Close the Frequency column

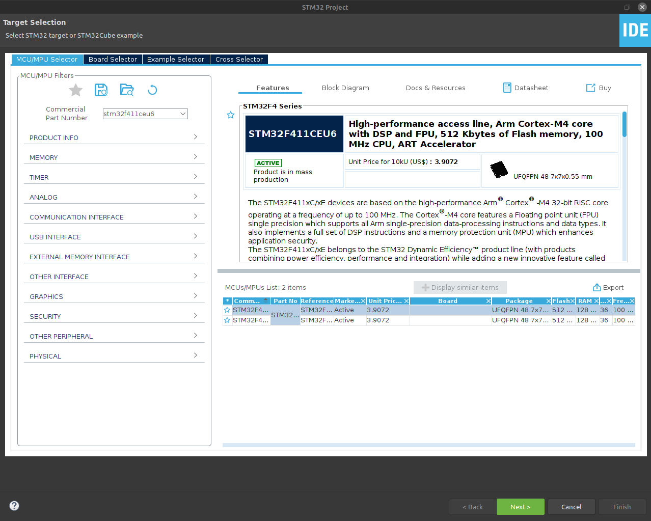click(632, 301)
